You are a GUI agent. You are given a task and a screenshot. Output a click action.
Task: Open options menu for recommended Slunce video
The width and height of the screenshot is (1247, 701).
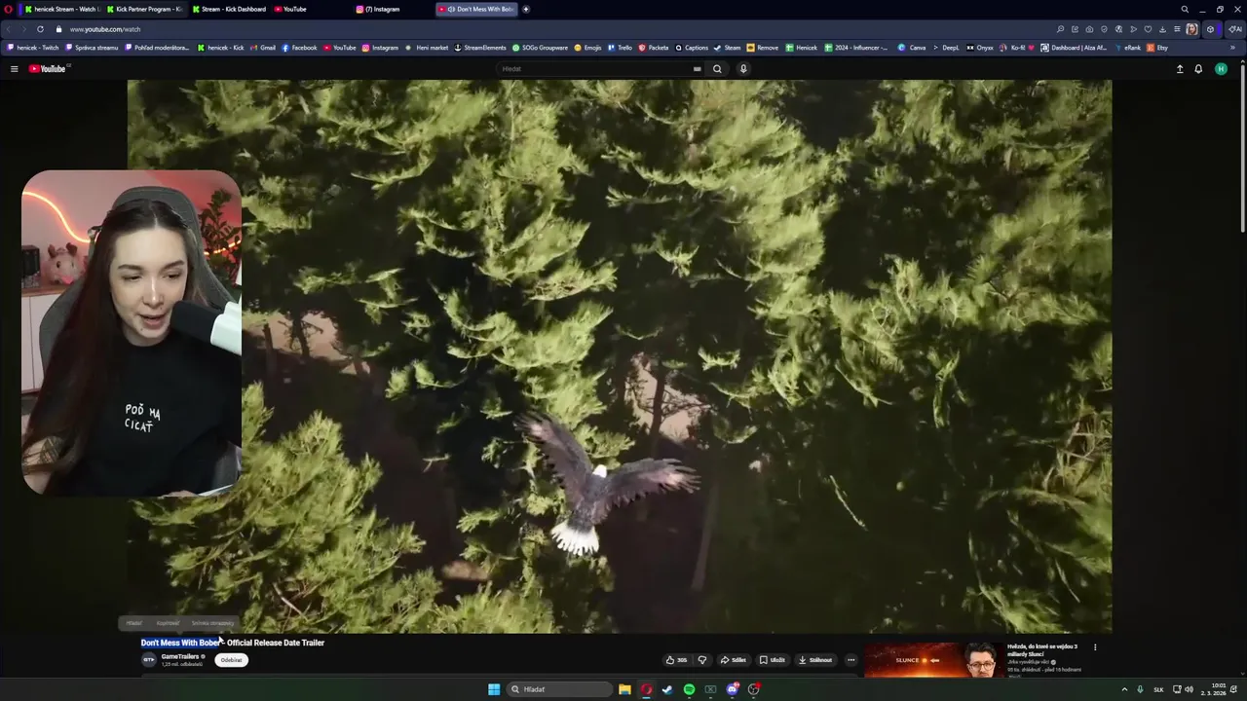tap(1095, 647)
